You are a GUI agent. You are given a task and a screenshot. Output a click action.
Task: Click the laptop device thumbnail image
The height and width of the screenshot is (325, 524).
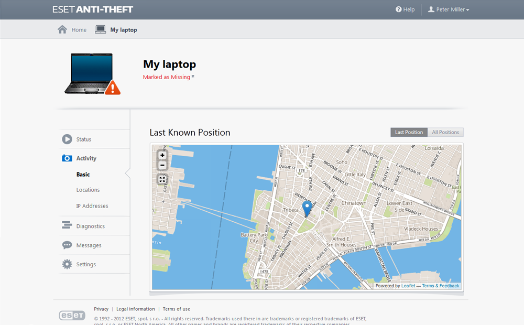[x=92, y=74]
